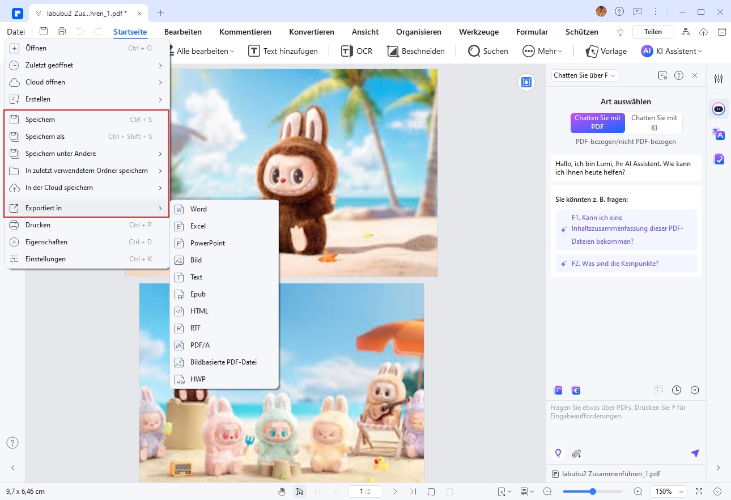Click the Teilen button
Image resolution: width=731 pixels, height=500 pixels.
(653, 32)
